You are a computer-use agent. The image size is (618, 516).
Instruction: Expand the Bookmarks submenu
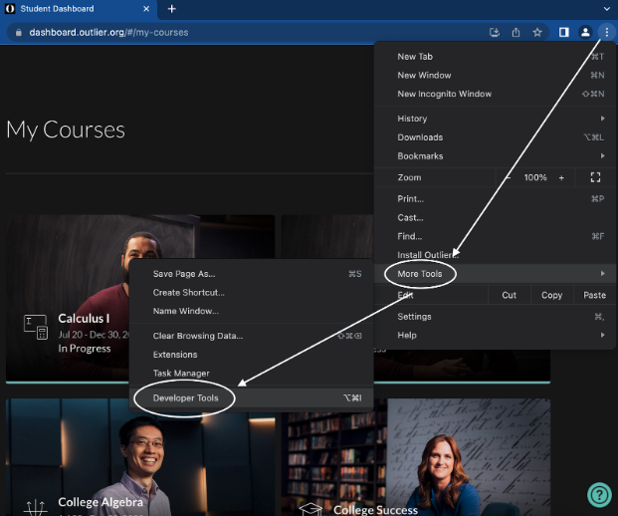coord(495,156)
